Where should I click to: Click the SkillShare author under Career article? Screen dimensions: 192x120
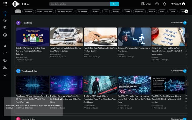click(121, 55)
